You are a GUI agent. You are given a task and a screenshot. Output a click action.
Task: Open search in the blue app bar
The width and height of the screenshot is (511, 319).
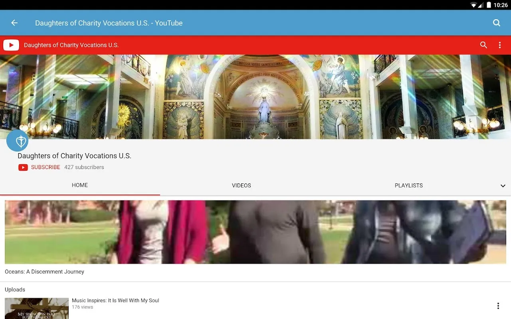[496, 23]
